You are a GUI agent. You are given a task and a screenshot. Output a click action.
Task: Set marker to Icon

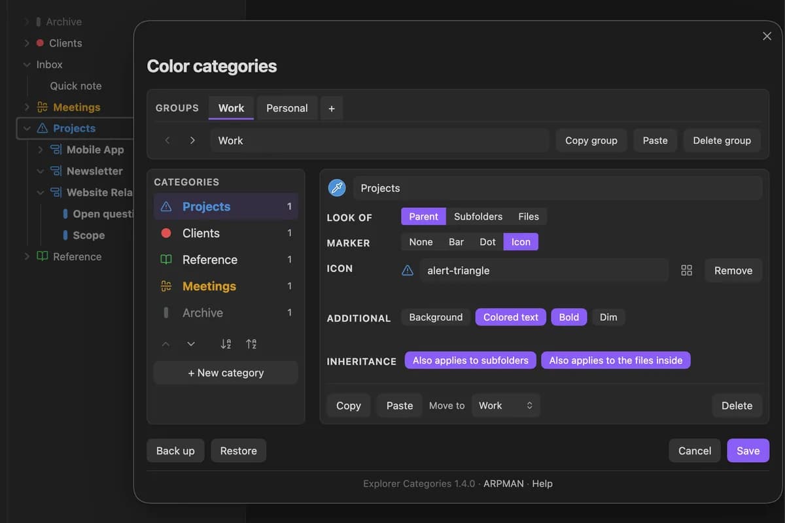(x=521, y=242)
